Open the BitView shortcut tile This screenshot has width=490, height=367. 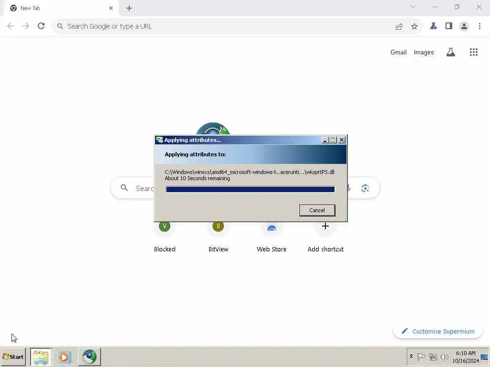click(x=218, y=237)
